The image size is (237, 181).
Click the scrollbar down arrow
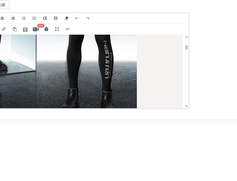click(187, 106)
